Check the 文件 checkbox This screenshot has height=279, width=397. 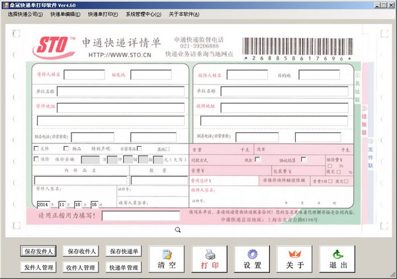click(36, 148)
